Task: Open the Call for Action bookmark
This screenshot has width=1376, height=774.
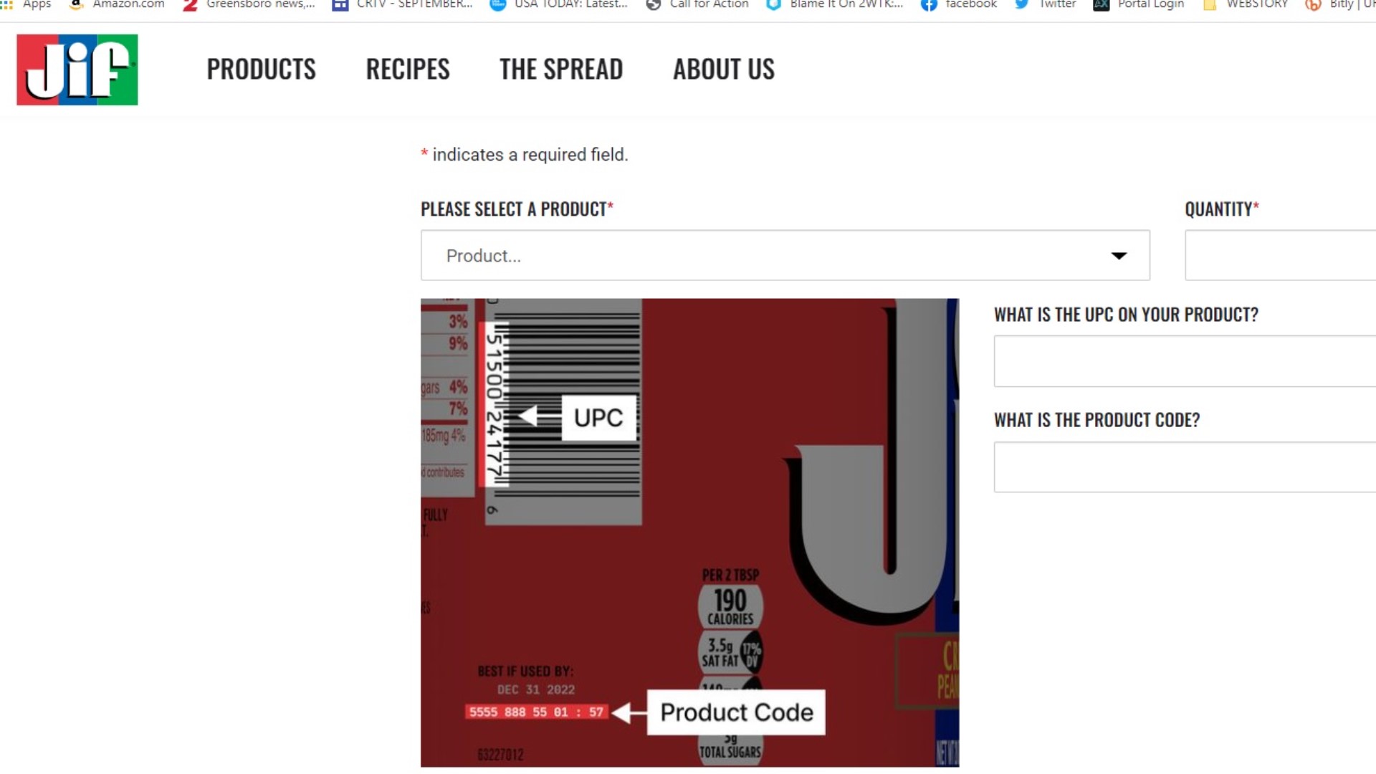Action: [697, 4]
